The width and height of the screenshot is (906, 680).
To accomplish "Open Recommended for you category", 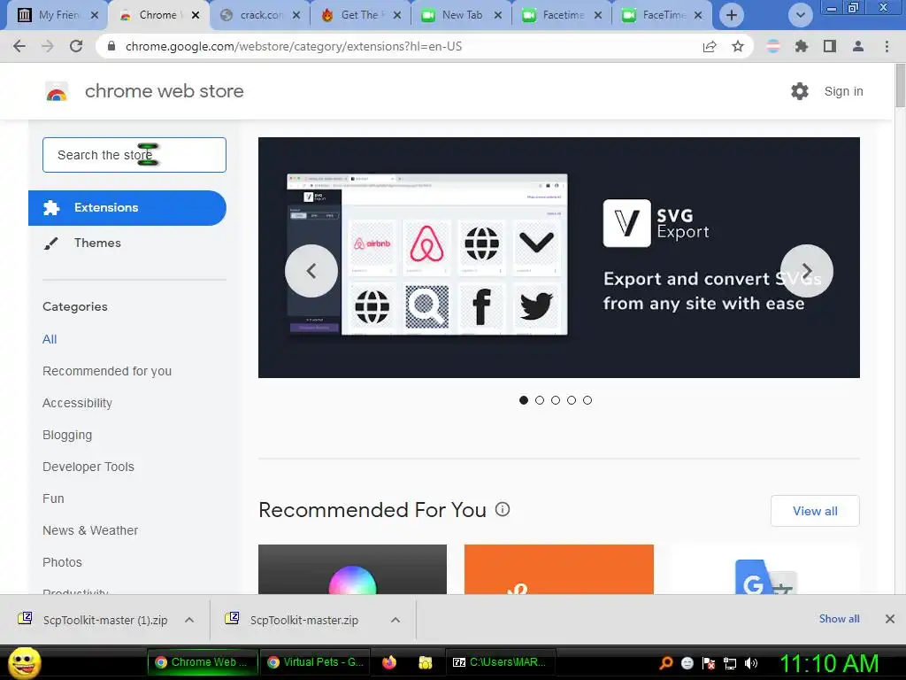I will tap(107, 371).
